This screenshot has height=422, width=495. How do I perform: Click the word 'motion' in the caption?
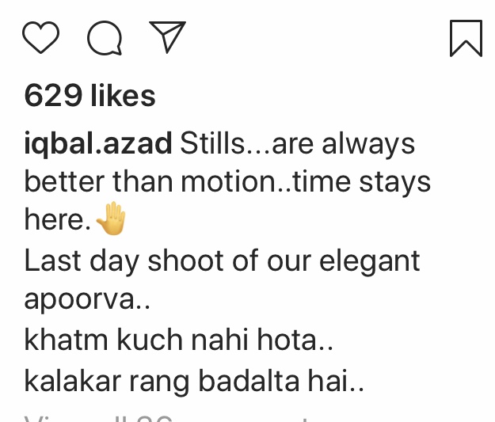[228, 182]
